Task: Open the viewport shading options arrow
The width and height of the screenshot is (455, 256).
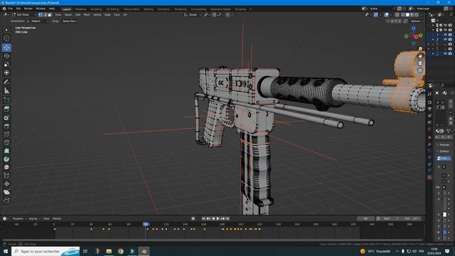Action: point(422,14)
